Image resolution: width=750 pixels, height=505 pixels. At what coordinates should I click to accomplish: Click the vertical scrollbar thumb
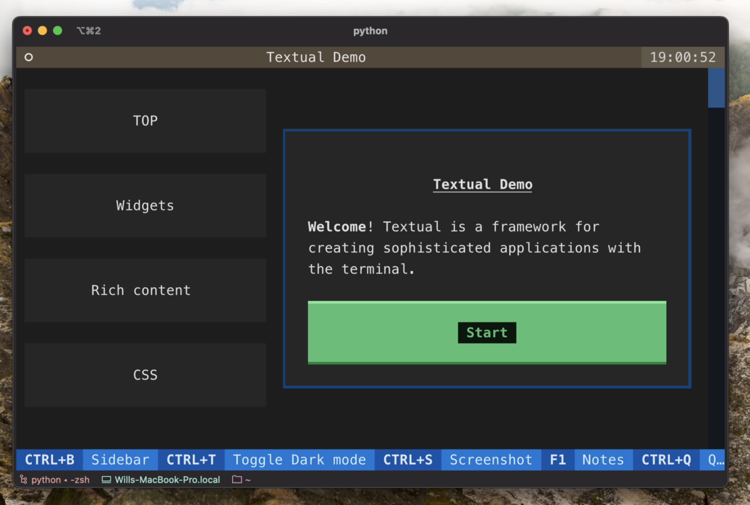[x=716, y=88]
